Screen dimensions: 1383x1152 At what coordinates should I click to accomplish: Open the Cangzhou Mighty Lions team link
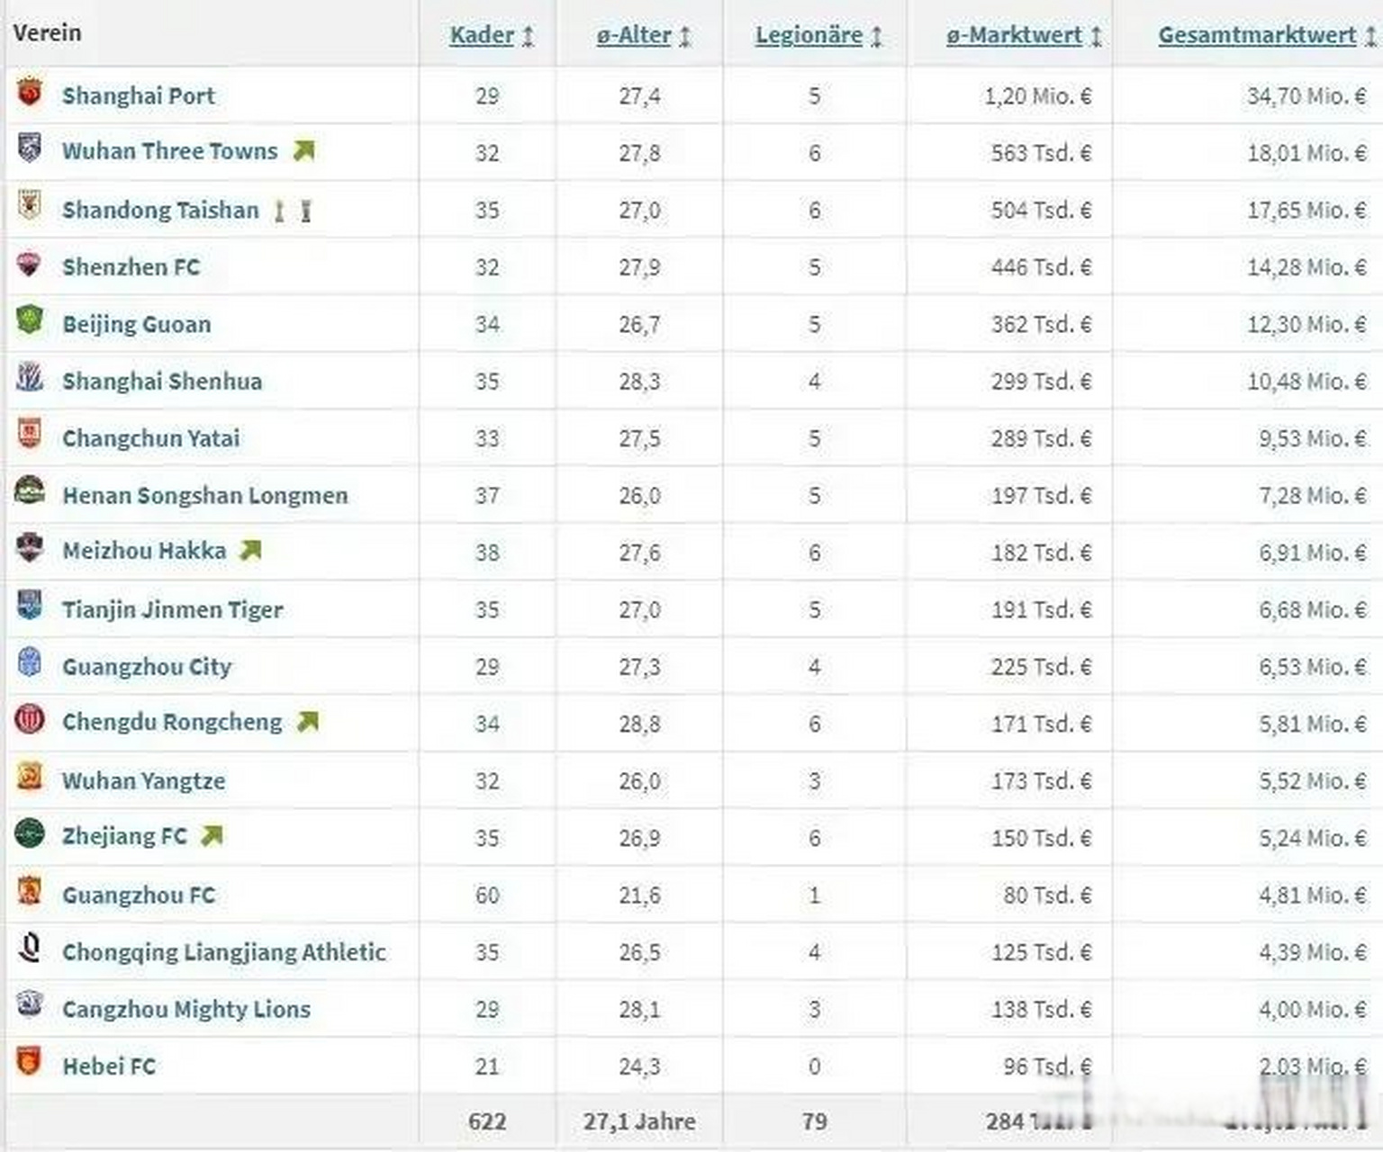[x=186, y=1010]
